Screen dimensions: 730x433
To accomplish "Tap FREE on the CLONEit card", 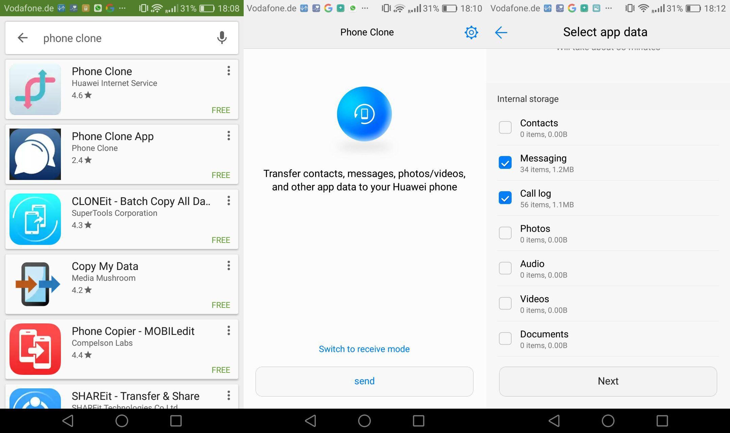I will pos(221,240).
